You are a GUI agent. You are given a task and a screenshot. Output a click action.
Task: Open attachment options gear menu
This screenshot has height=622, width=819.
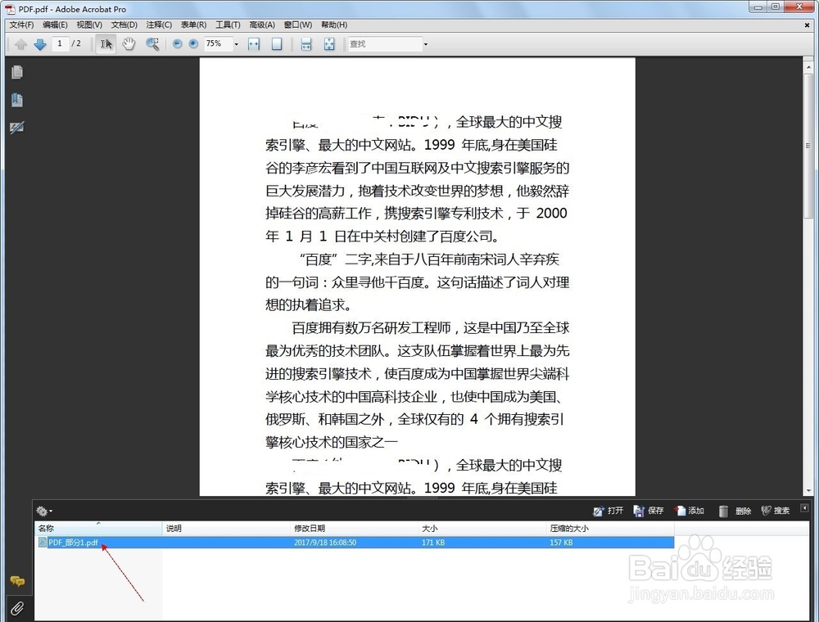(44, 511)
